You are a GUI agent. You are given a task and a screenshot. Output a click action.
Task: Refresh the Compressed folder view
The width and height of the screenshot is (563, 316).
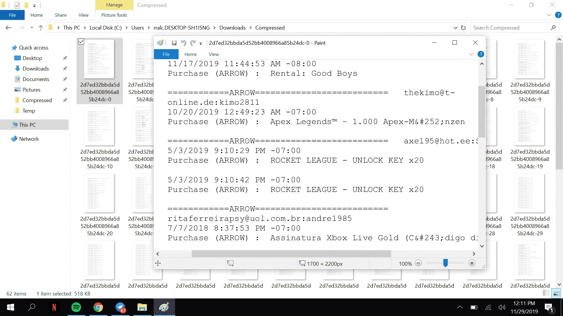463,28
